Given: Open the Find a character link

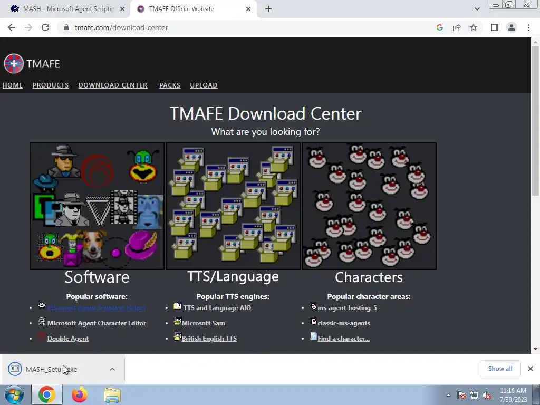Looking at the screenshot, I should point(343,339).
